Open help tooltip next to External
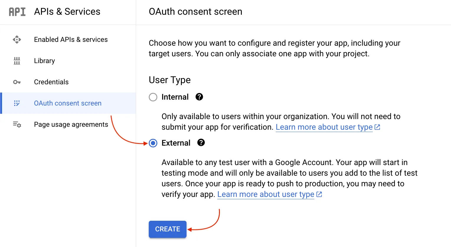451x247 pixels. (201, 143)
